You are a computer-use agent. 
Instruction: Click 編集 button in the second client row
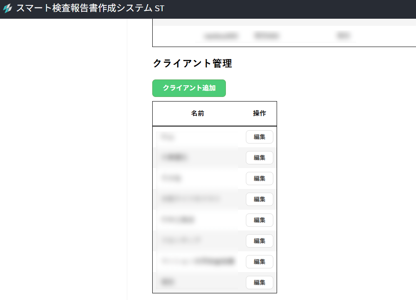[259, 158]
